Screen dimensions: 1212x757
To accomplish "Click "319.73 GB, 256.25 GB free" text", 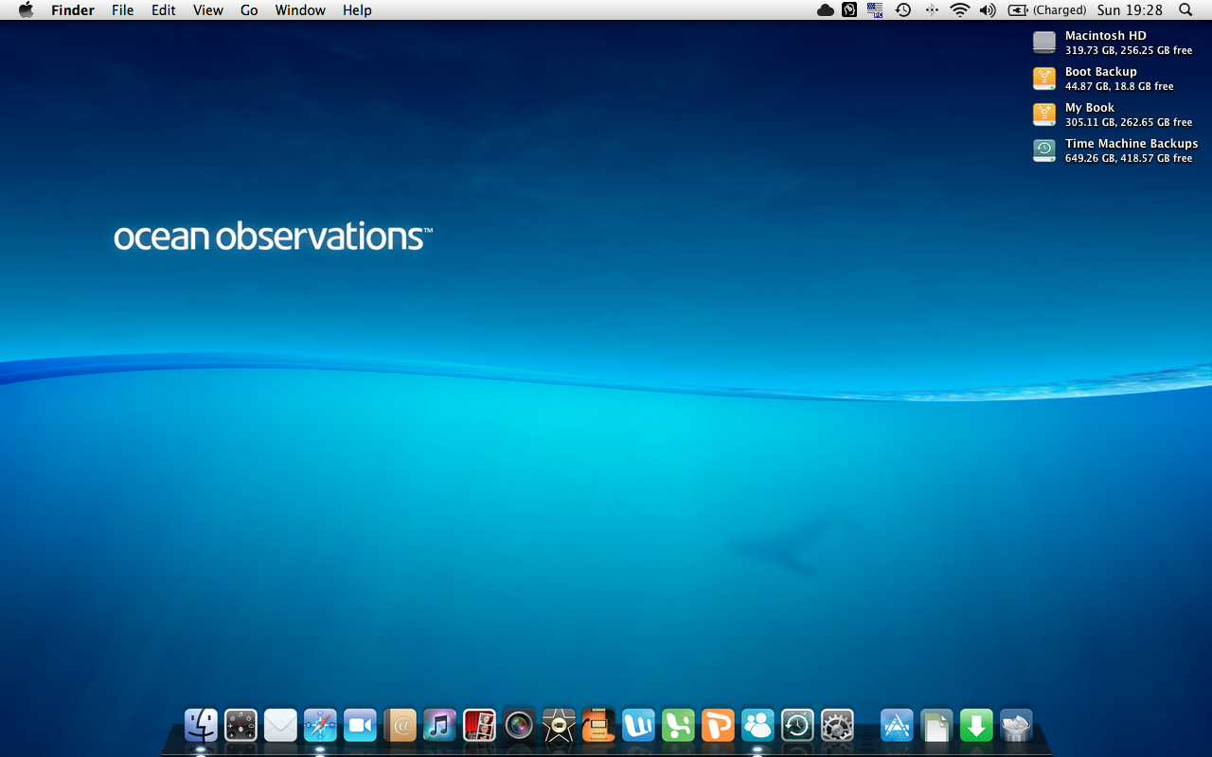I will point(1129,51).
